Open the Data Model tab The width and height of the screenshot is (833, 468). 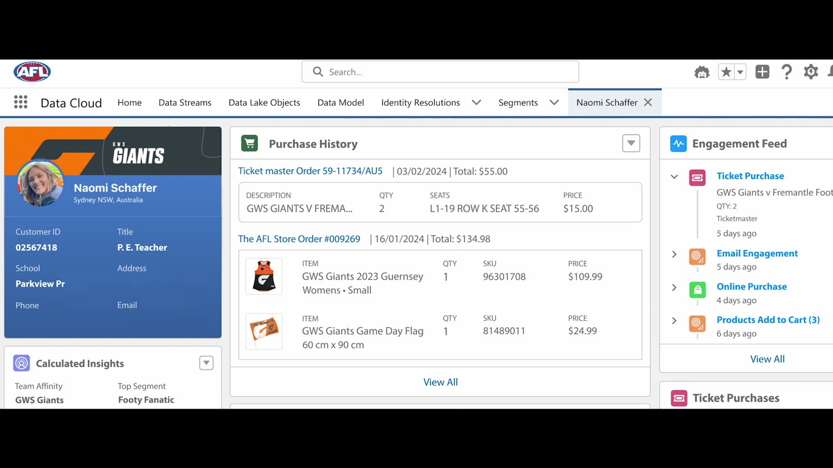[340, 103]
